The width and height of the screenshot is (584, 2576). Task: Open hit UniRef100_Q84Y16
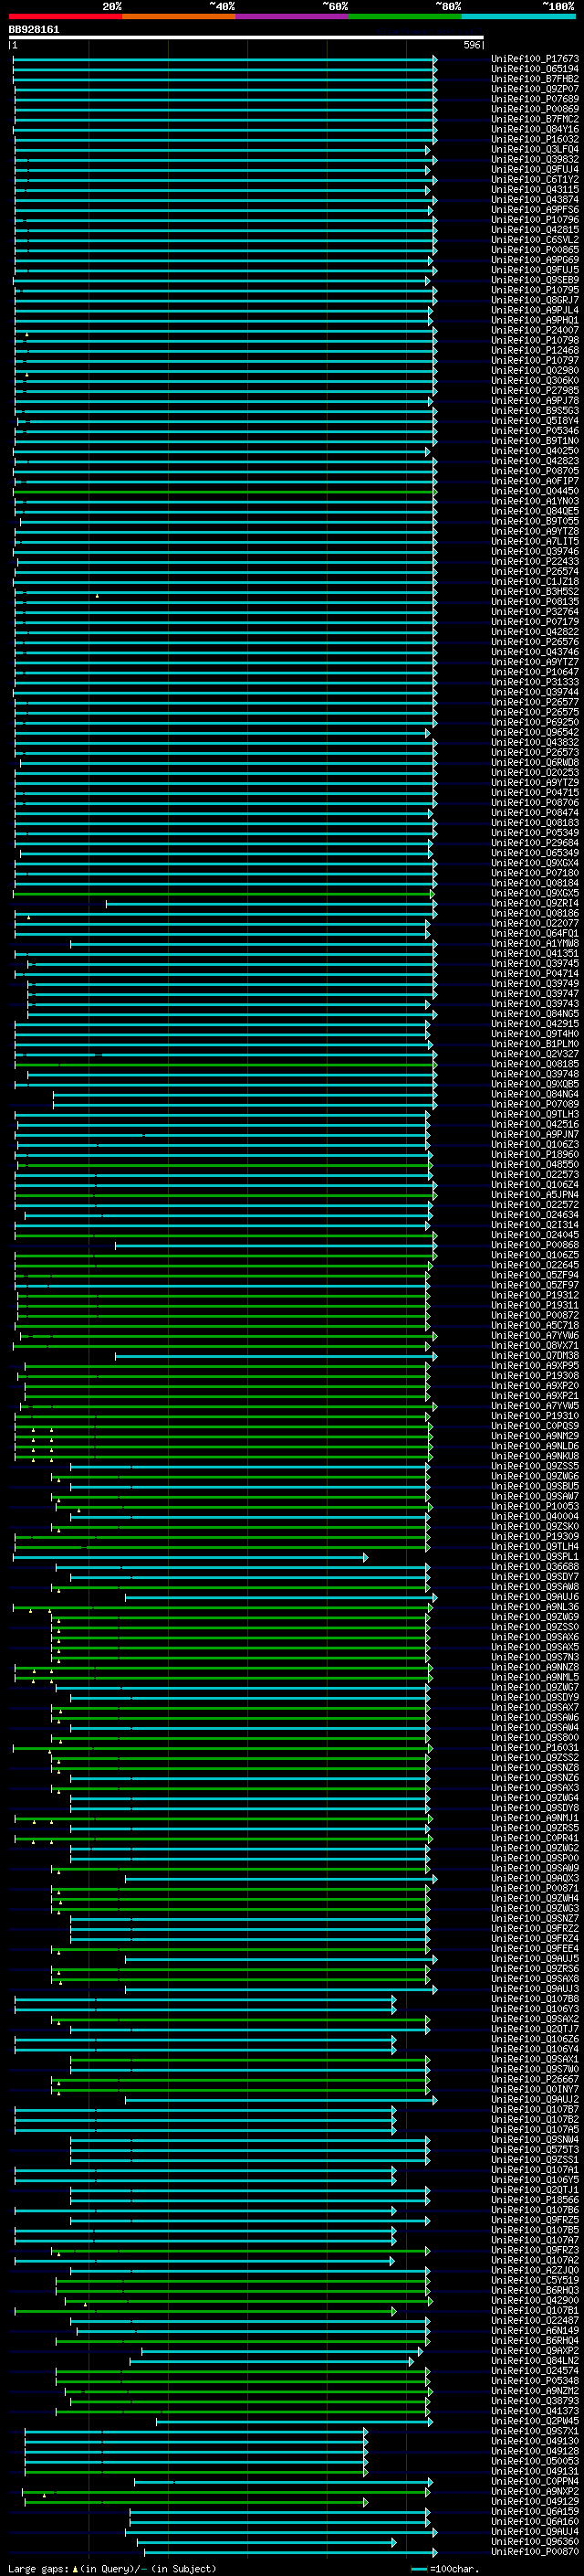[535, 129]
